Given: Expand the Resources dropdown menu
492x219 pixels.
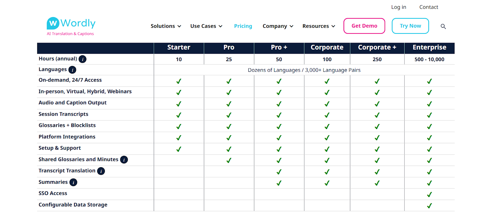Looking at the screenshot, I should click(x=319, y=26).
